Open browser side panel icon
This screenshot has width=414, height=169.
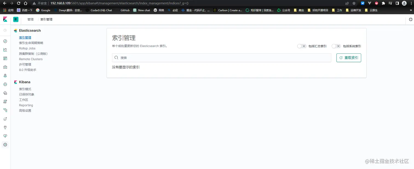tap(397, 3)
